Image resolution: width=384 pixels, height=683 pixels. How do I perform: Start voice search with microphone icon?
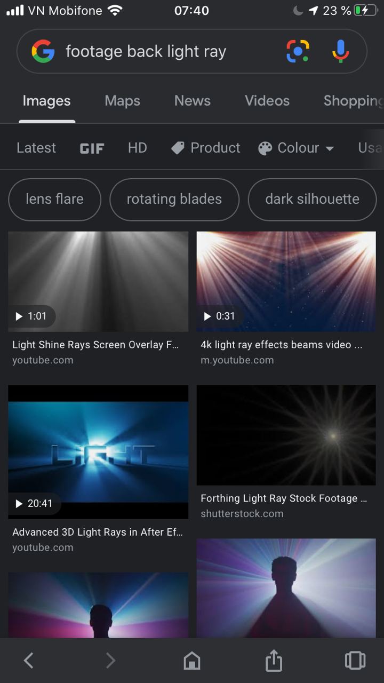[341, 51]
